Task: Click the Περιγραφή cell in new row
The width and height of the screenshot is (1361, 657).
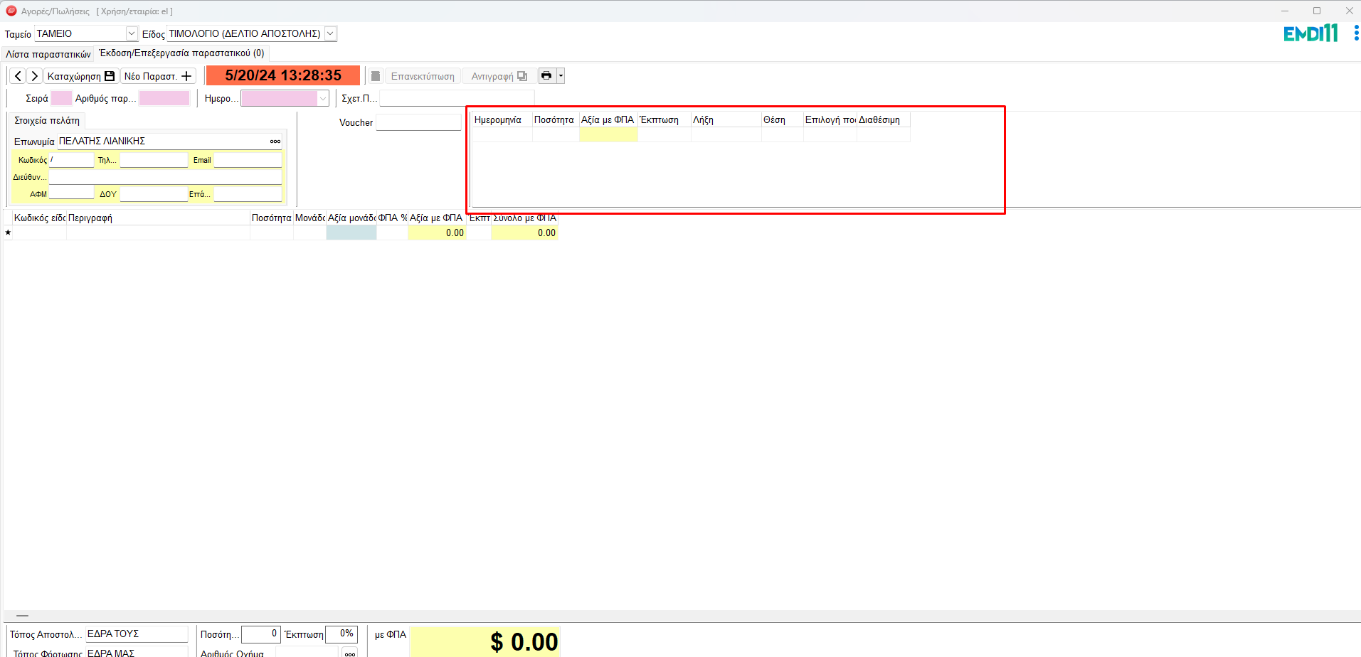Action: (158, 233)
